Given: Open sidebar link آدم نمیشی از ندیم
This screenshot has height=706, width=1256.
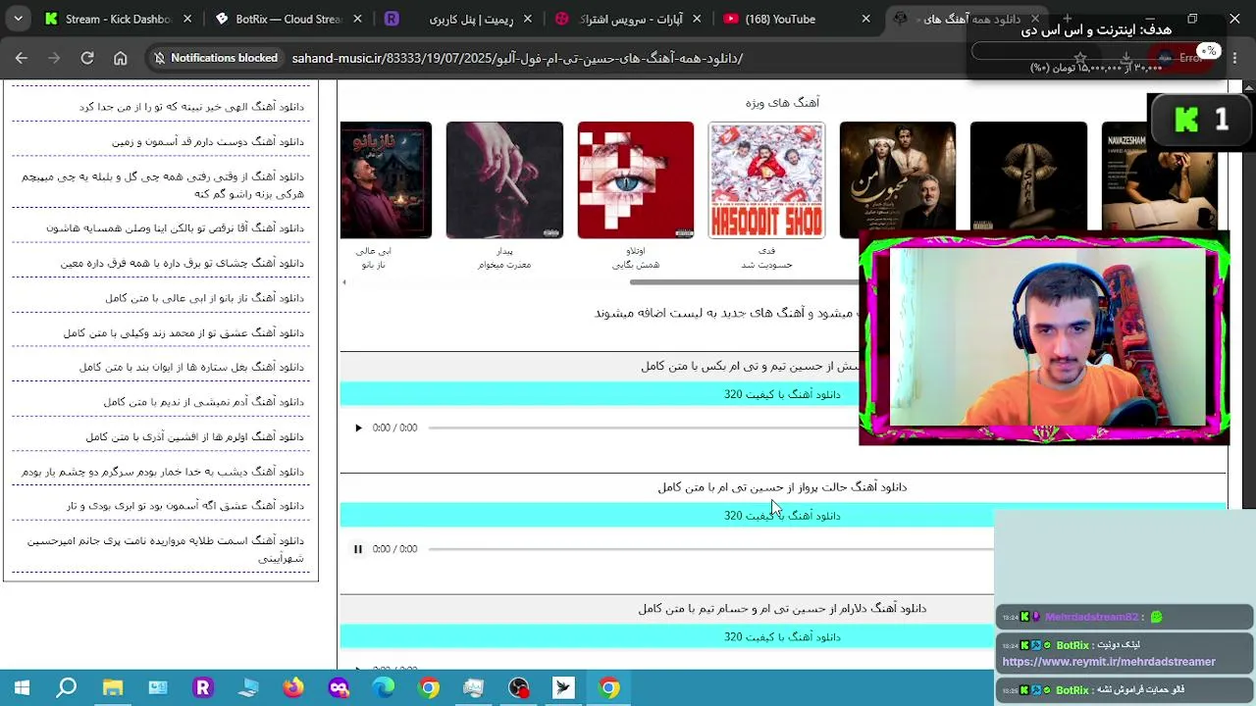Looking at the screenshot, I should [x=204, y=402].
